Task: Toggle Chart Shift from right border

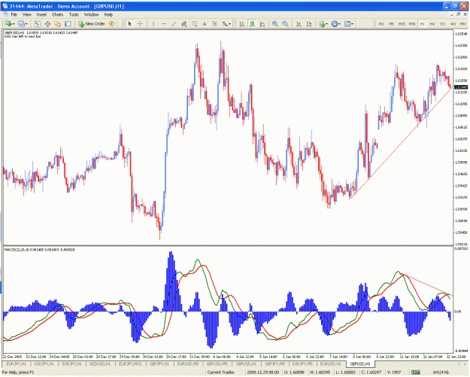Action: 309,23
